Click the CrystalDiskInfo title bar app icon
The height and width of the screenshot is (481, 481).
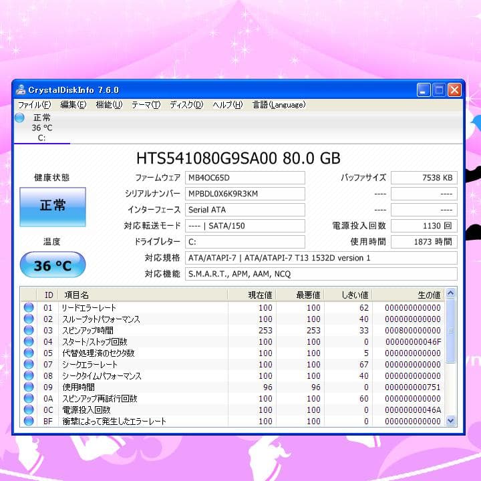point(21,90)
